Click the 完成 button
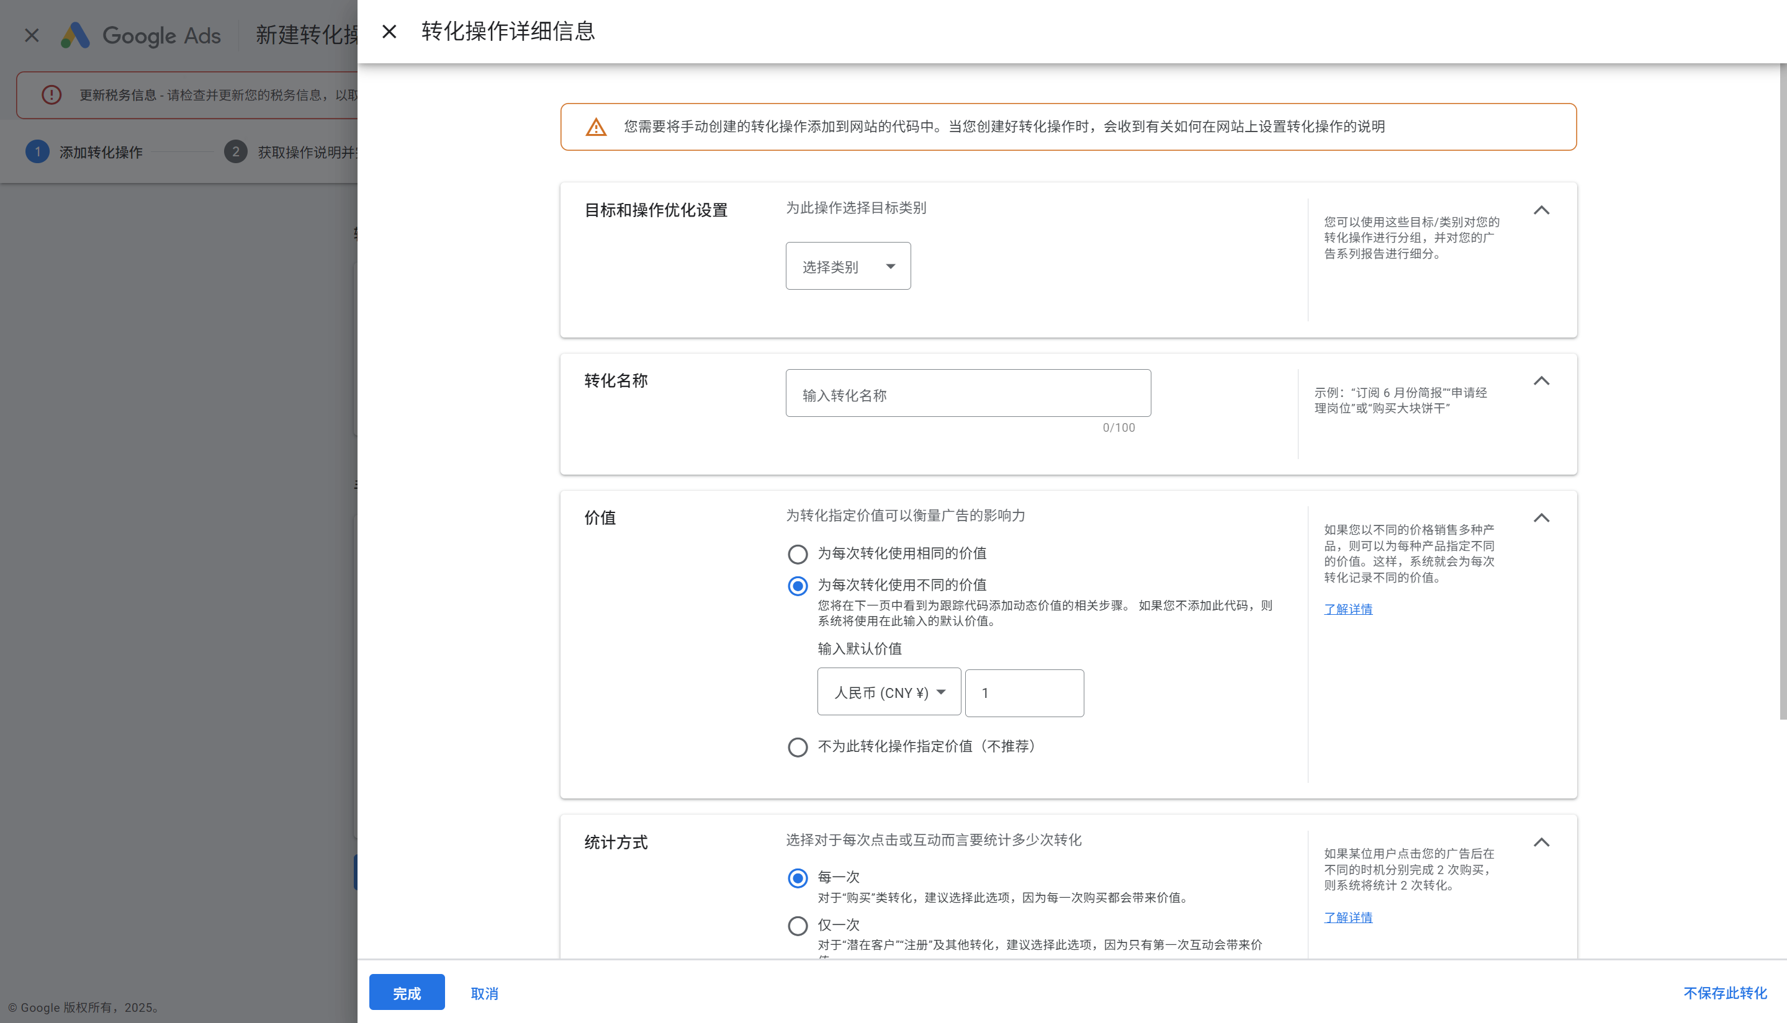Viewport: 1787px width, 1023px height. (x=407, y=992)
